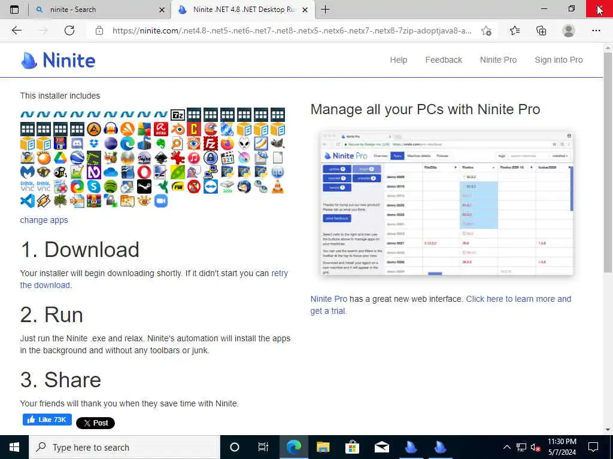This screenshot has width=613, height=459.
Task: Select the Ninite .NET 4.8 browser tab
Action: click(x=242, y=10)
